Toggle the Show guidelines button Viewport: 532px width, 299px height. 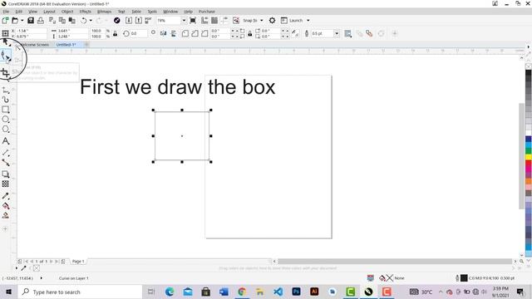point(224,20)
